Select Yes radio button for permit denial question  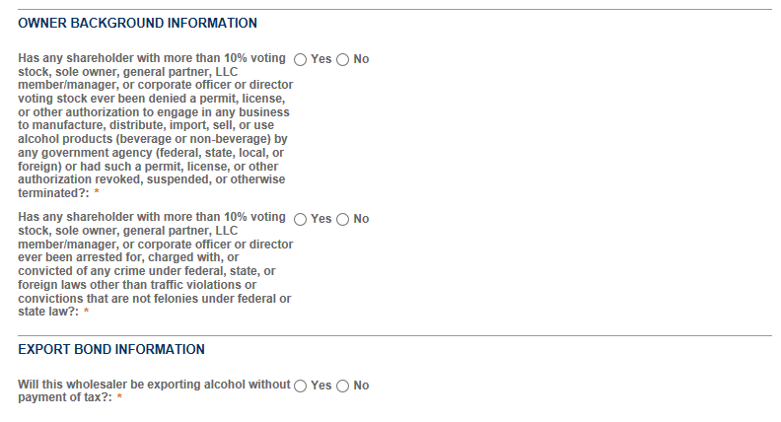tap(301, 59)
